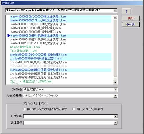Open the ファイルの種類 dropdown arrow
The image size is (144, 134).
point(115,96)
